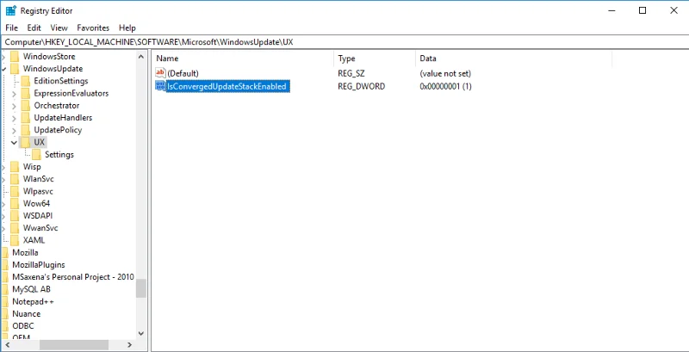Expand the Orchestrator key

click(x=14, y=106)
